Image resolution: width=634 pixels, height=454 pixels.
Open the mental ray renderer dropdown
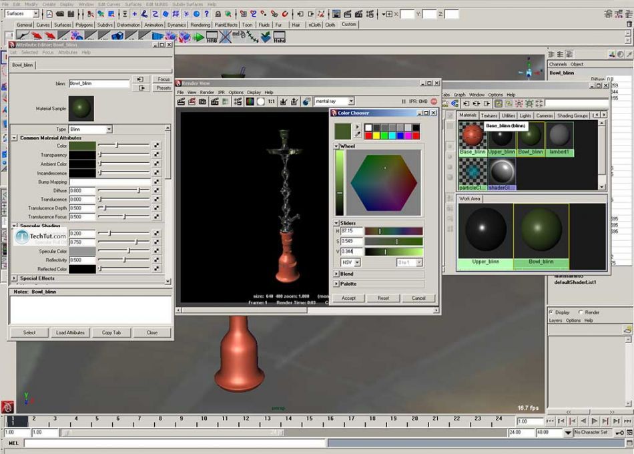(x=351, y=101)
